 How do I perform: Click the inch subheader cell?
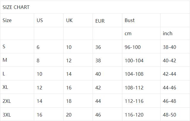click(x=167, y=34)
